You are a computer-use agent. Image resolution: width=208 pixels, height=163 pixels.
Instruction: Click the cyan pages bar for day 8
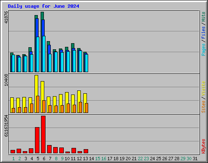[56, 62]
